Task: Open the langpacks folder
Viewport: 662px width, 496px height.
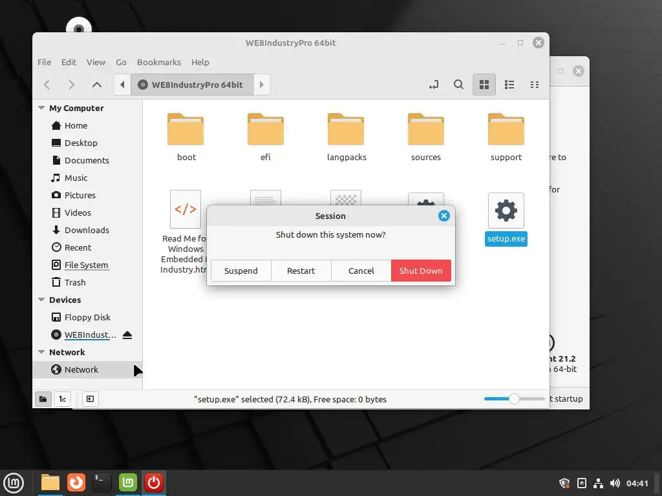Action: 347,138
